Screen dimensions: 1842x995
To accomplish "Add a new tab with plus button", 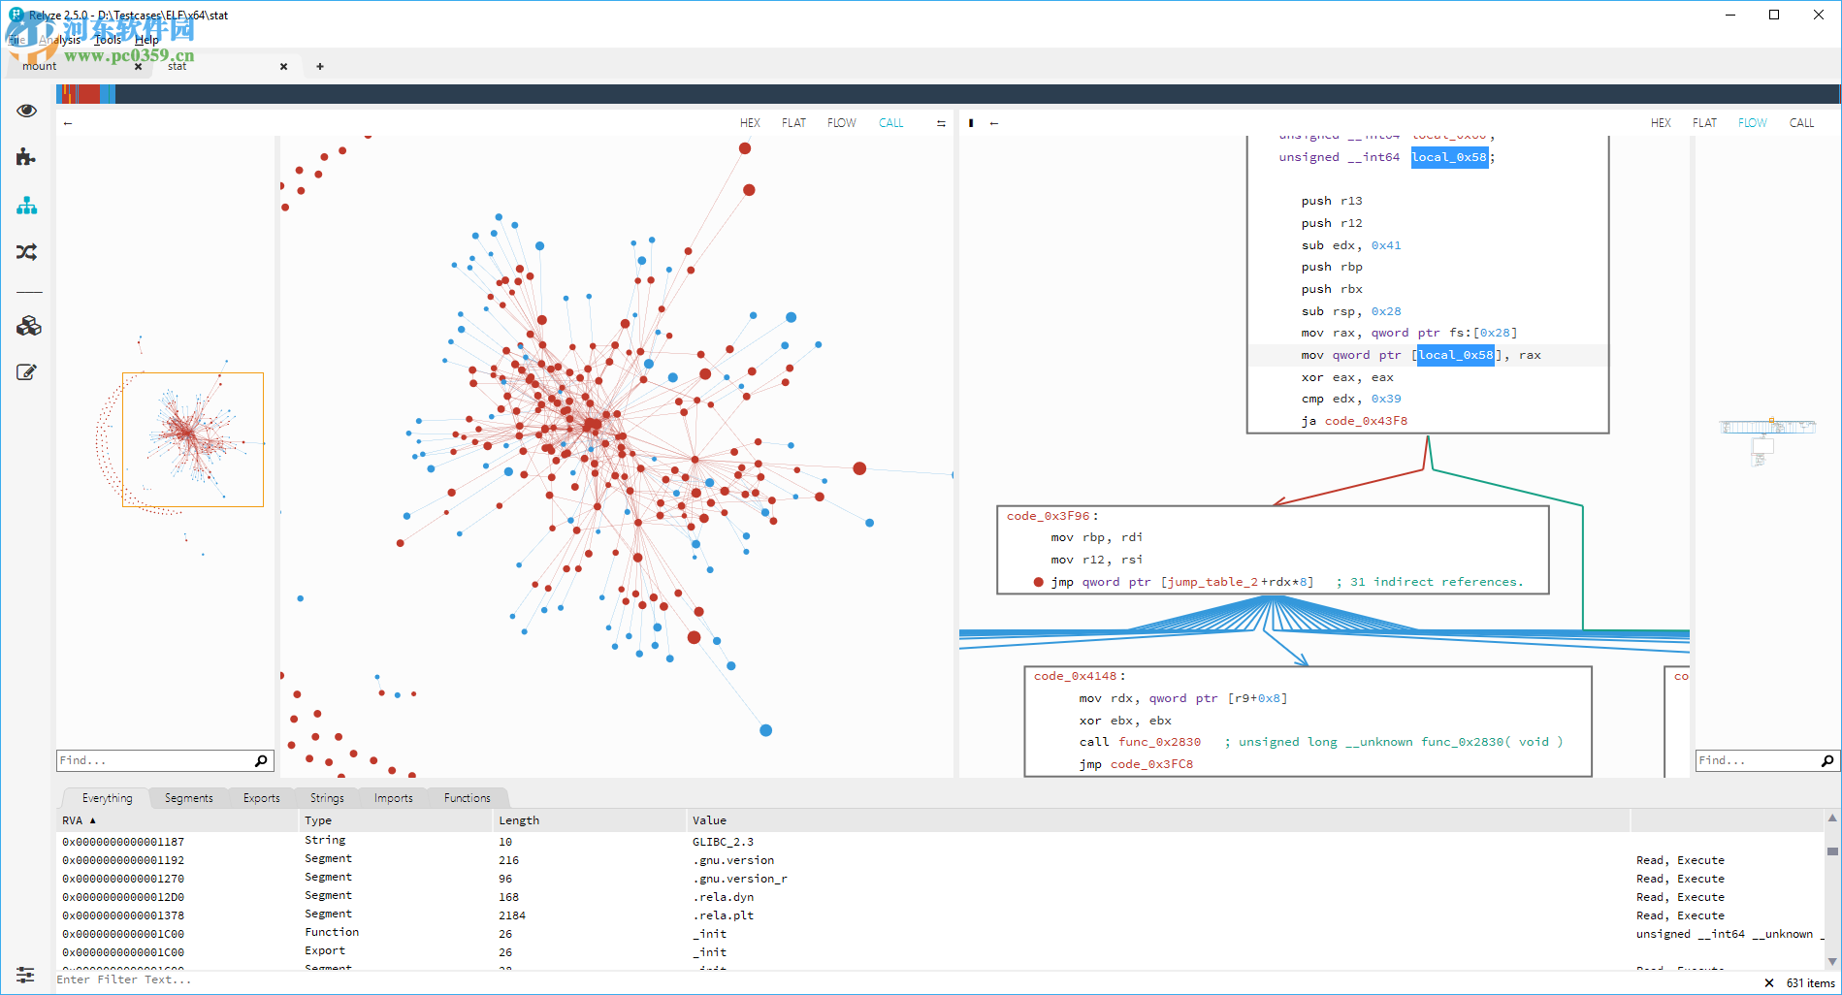I will click(x=320, y=67).
